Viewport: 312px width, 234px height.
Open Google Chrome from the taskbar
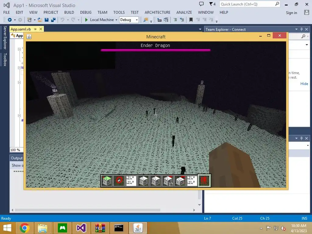click(x=25, y=228)
